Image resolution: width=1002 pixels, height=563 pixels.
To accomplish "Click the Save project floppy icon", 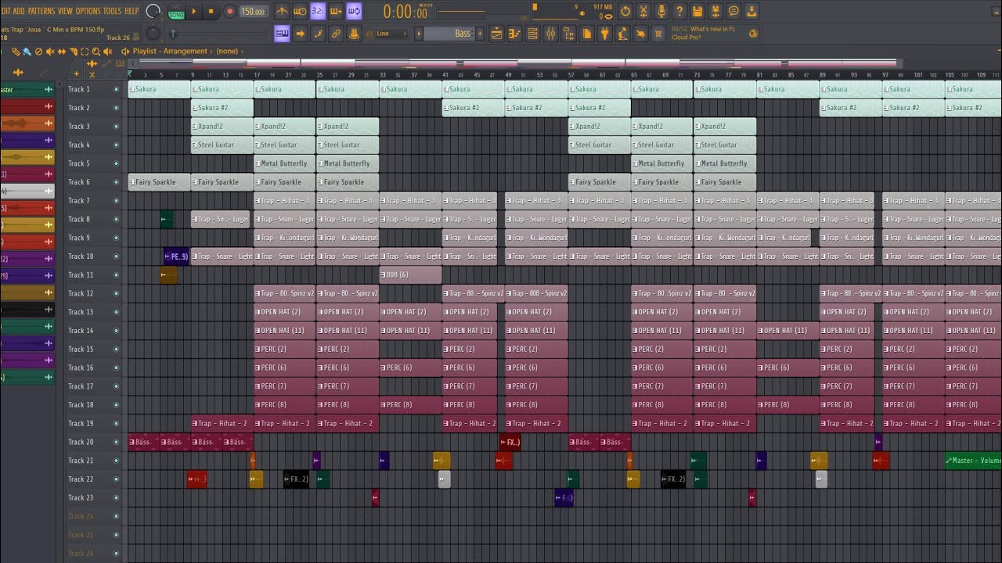I will pos(697,11).
